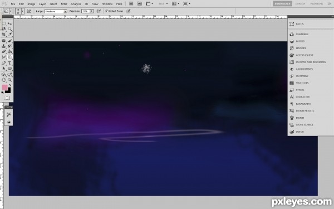Open the Image menu

(x=31, y=4)
